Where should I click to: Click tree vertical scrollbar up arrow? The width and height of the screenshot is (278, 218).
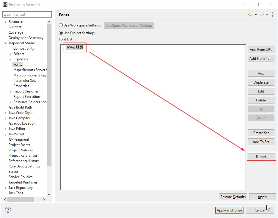49,22
